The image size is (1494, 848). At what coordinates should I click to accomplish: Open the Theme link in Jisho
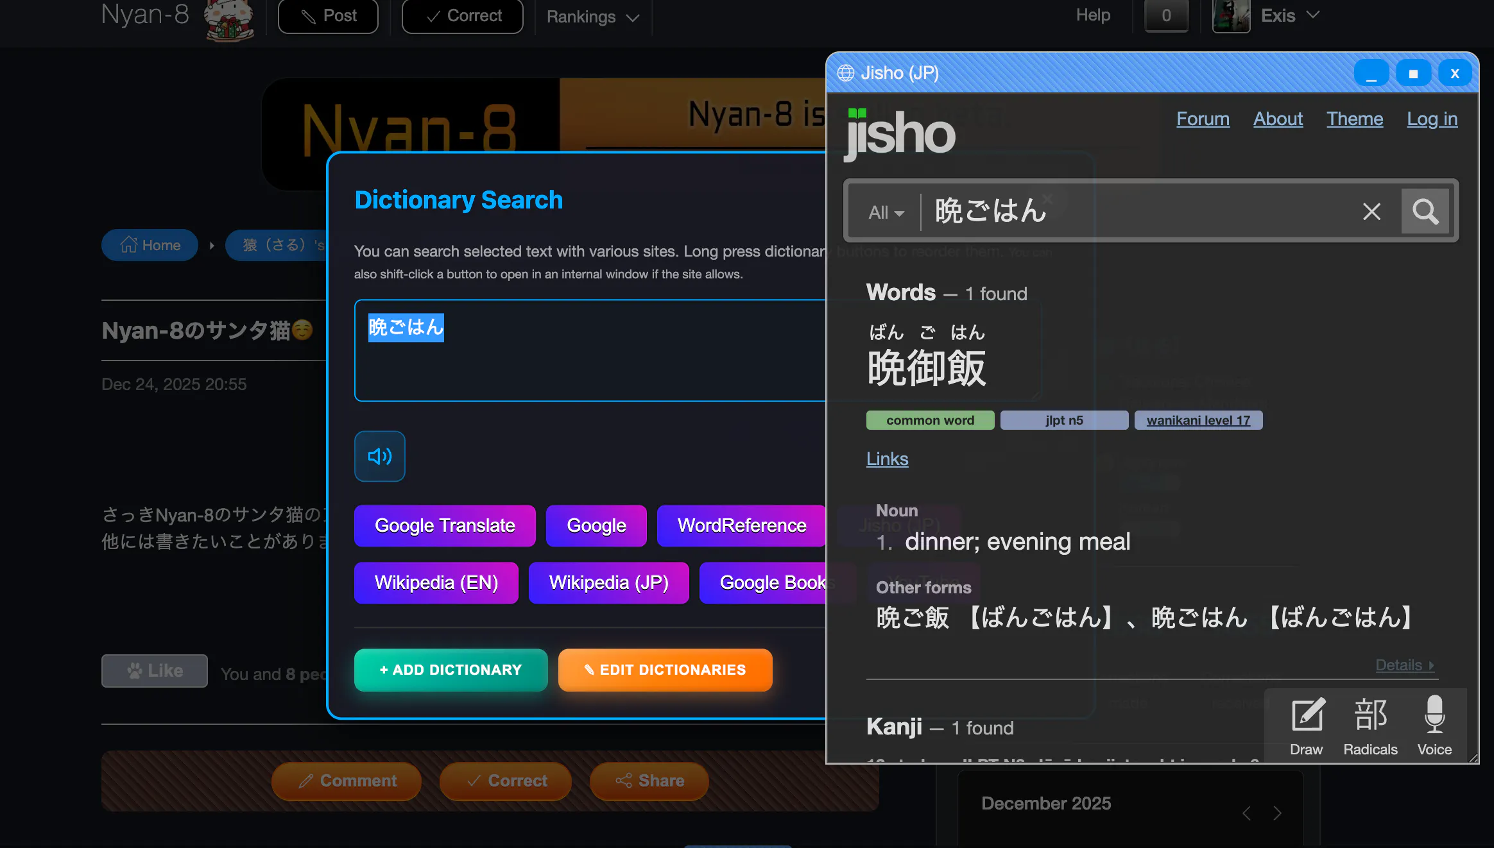pyautogui.click(x=1355, y=119)
